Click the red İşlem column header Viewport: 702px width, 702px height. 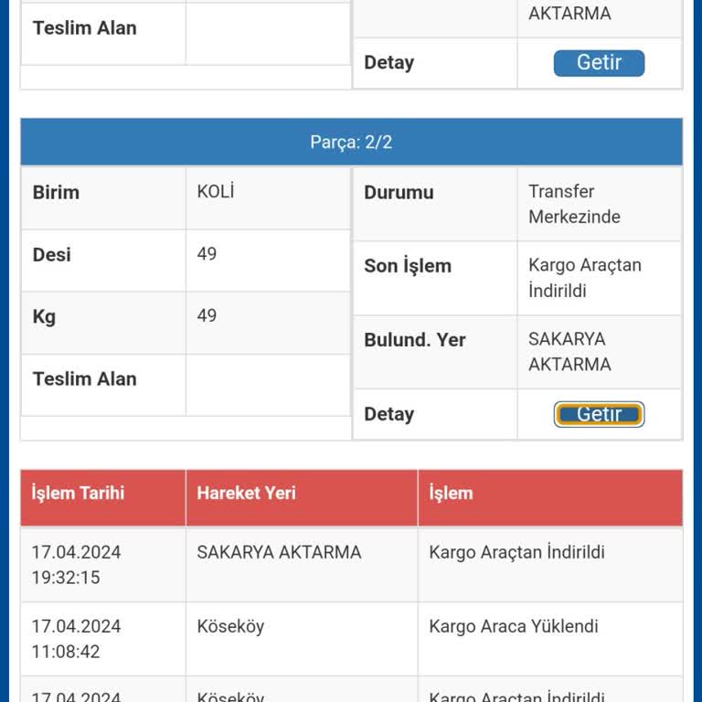[550, 497]
